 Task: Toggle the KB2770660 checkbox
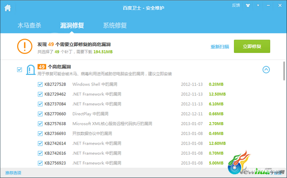40,114
